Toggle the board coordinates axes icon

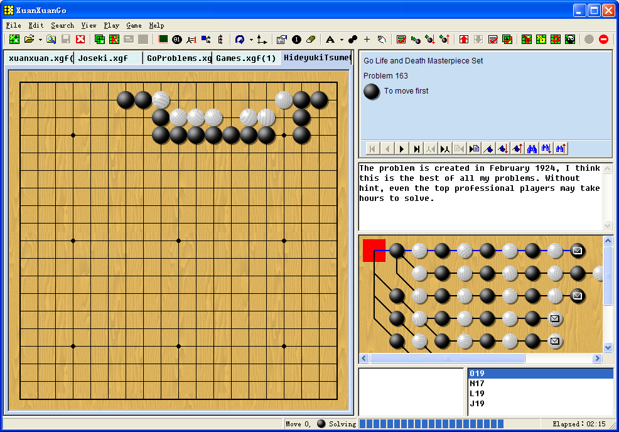[262, 39]
